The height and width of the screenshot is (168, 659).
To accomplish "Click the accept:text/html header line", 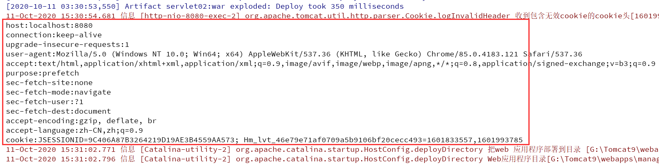I will [330, 63].
